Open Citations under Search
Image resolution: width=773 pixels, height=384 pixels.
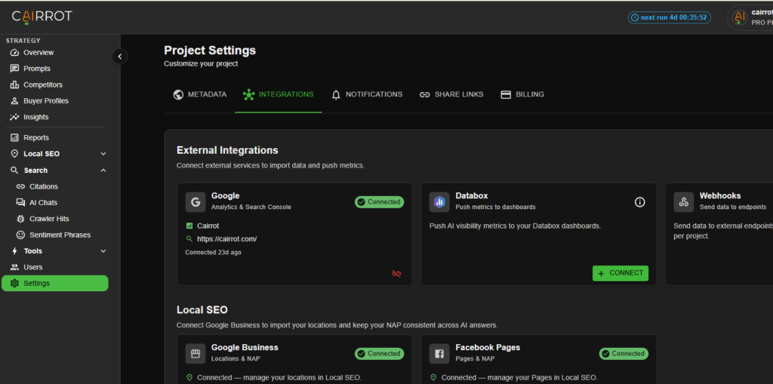click(x=43, y=186)
